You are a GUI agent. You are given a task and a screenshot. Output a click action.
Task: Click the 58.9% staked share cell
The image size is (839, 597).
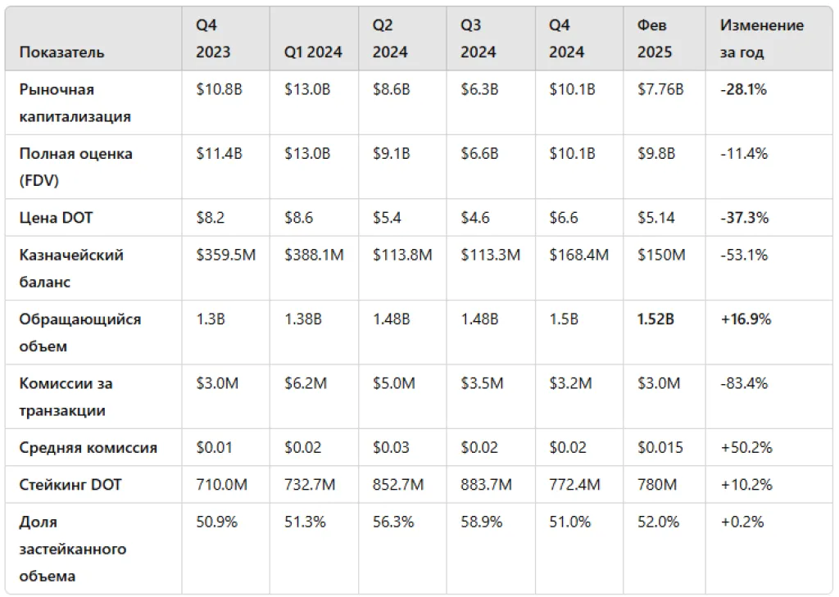click(x=481, y=522)
